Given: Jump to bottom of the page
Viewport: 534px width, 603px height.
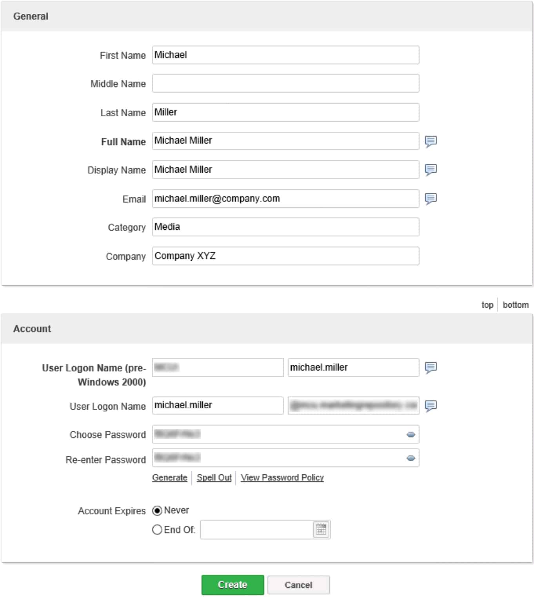Looking at the screenshot, I should 515,305.
